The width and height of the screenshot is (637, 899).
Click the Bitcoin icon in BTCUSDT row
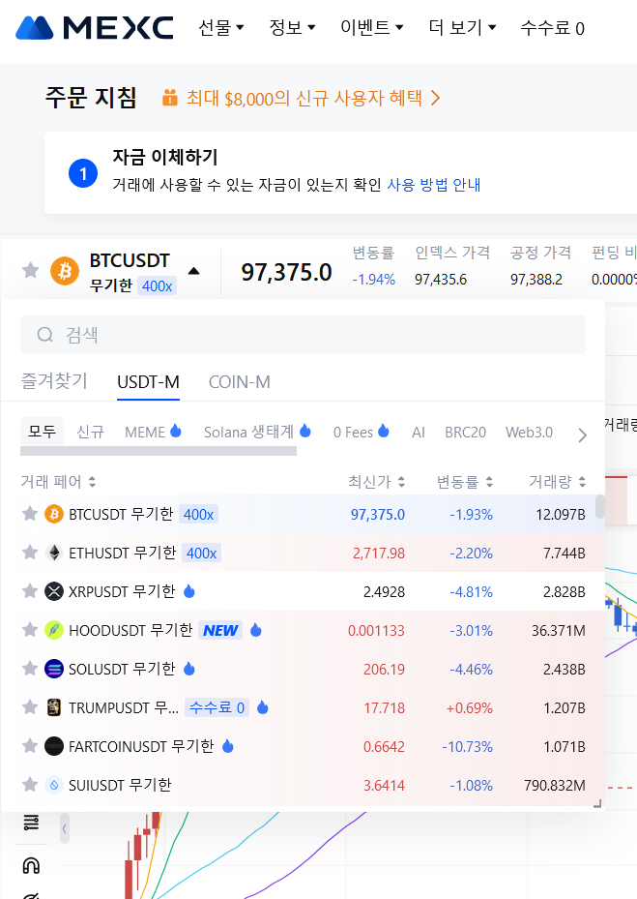point(54,514)
